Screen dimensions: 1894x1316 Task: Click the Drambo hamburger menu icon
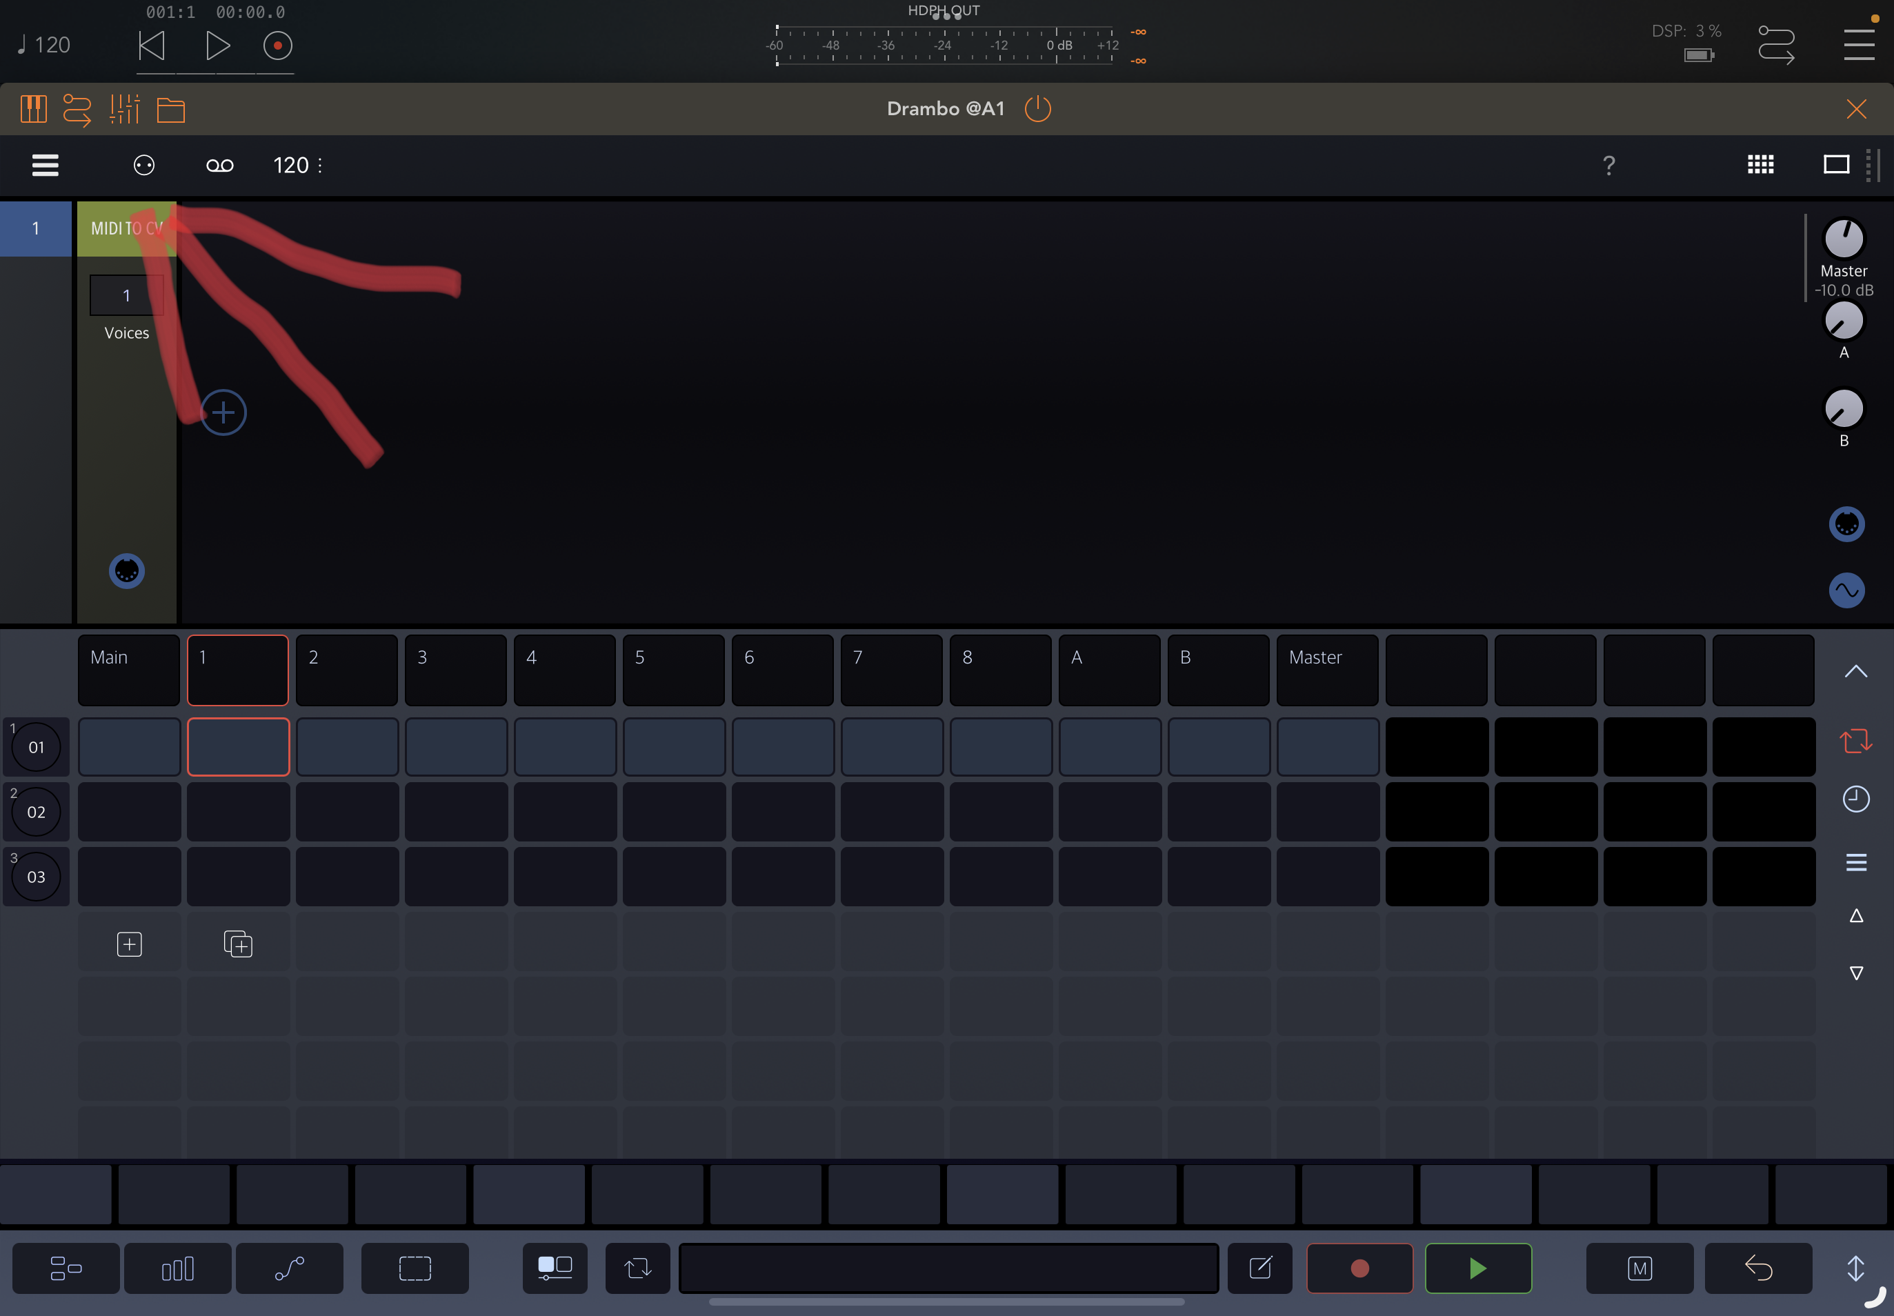coord(46,165)
